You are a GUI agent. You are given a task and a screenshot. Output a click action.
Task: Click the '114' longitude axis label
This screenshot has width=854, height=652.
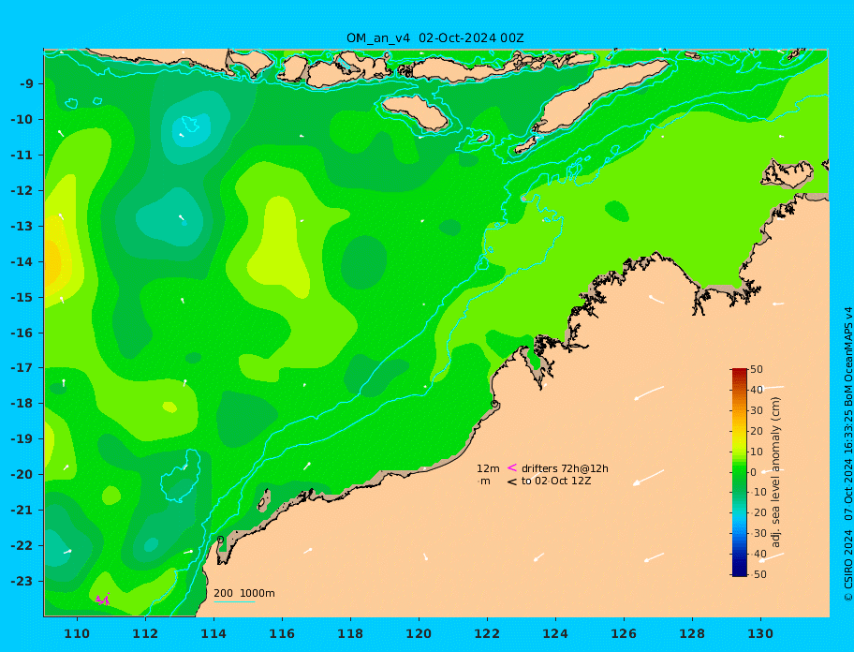(213, 634)
